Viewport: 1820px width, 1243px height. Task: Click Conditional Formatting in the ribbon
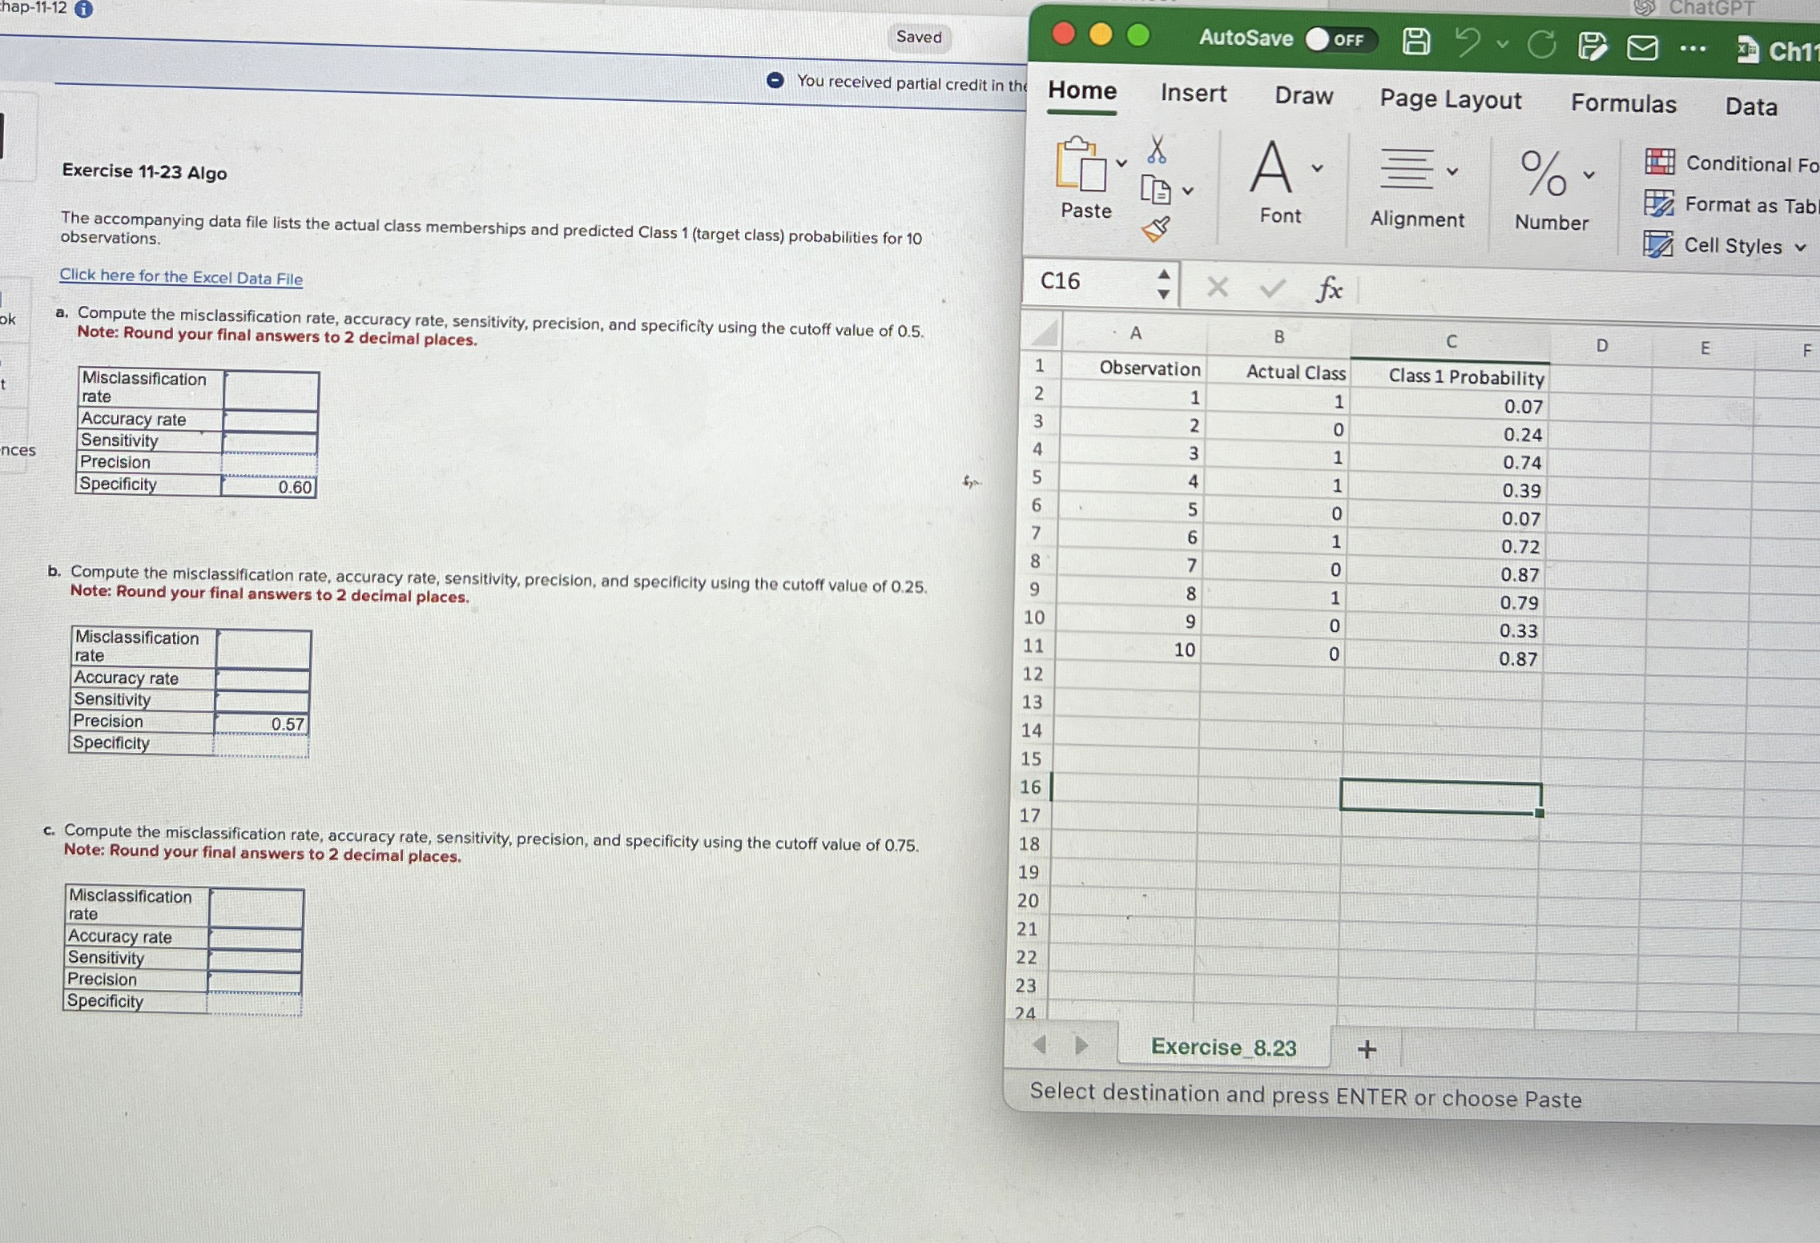[x=1731, y=163]
